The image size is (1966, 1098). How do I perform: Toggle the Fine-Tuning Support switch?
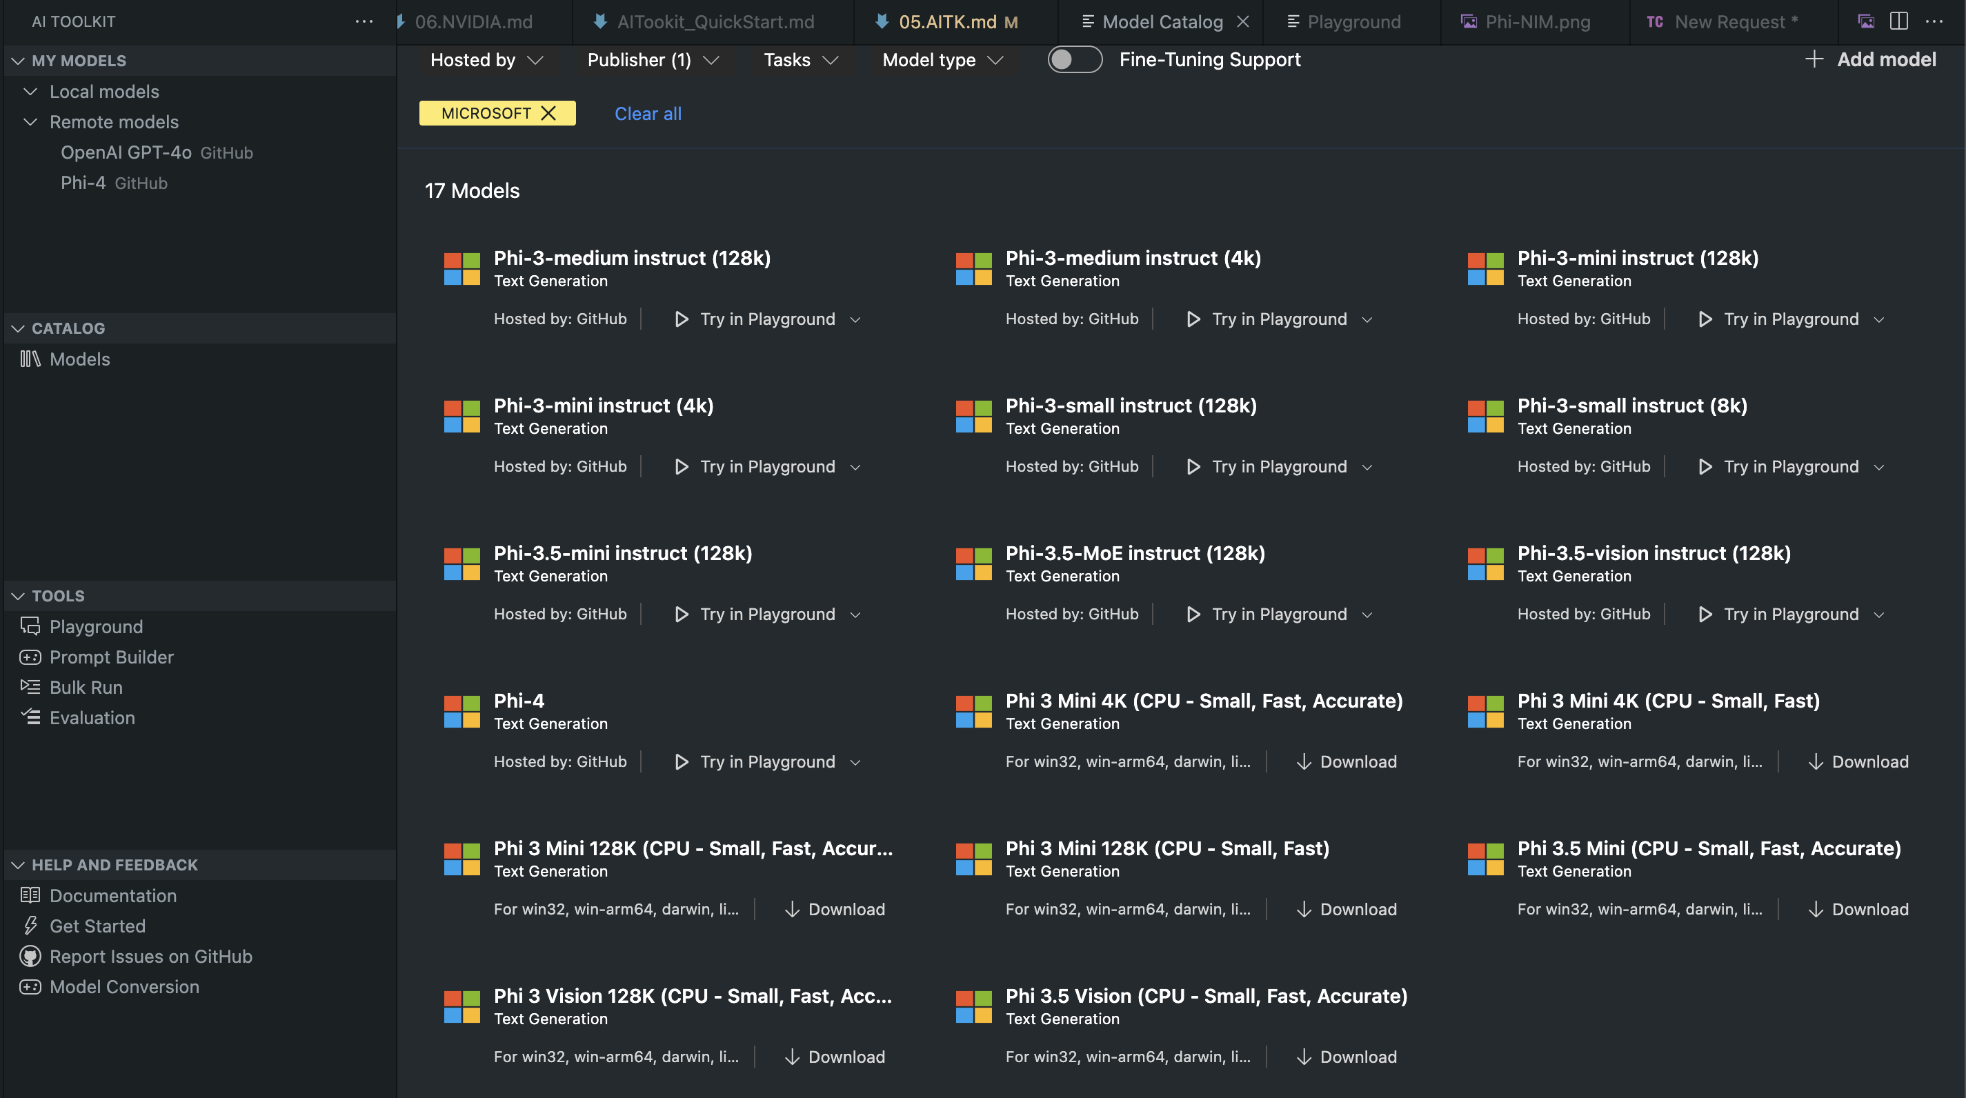(1075, 59)
